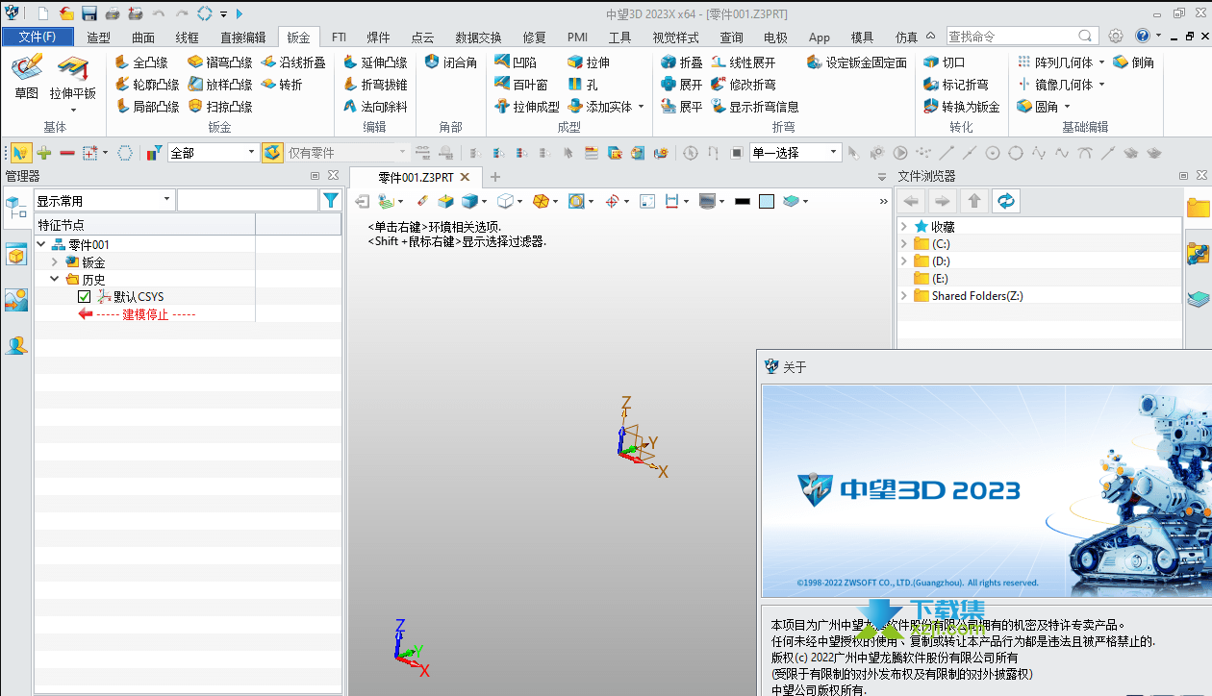The width and height of the screenshot is (1212, 696).
Task: Uncheck the 默认CSYS checkbox
Action: pyautogui.click(x=84, y=297)
